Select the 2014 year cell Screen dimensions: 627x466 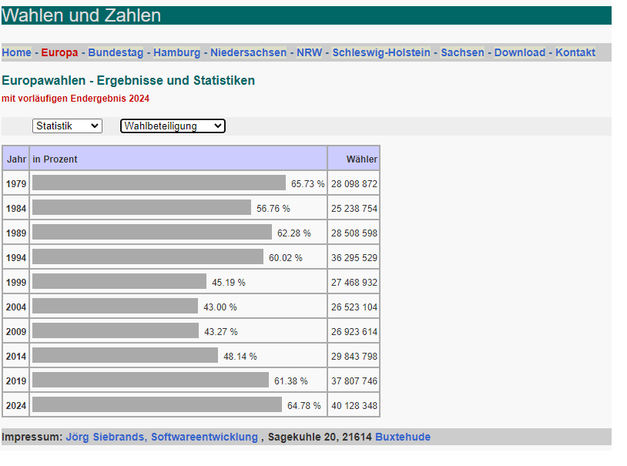tap(16, 357)
